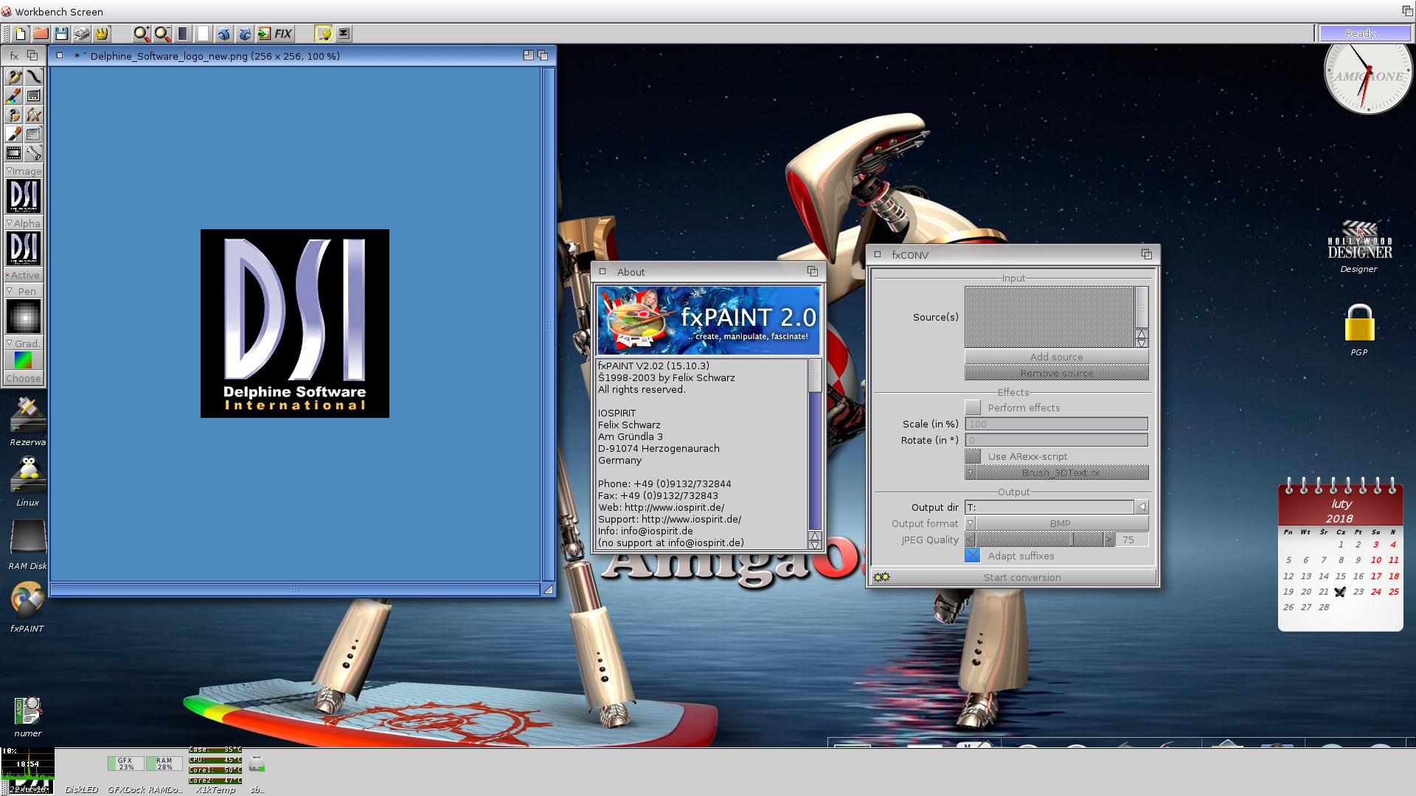
Task: Click the striped lines toolbar icon
Action: pos(183,33)
